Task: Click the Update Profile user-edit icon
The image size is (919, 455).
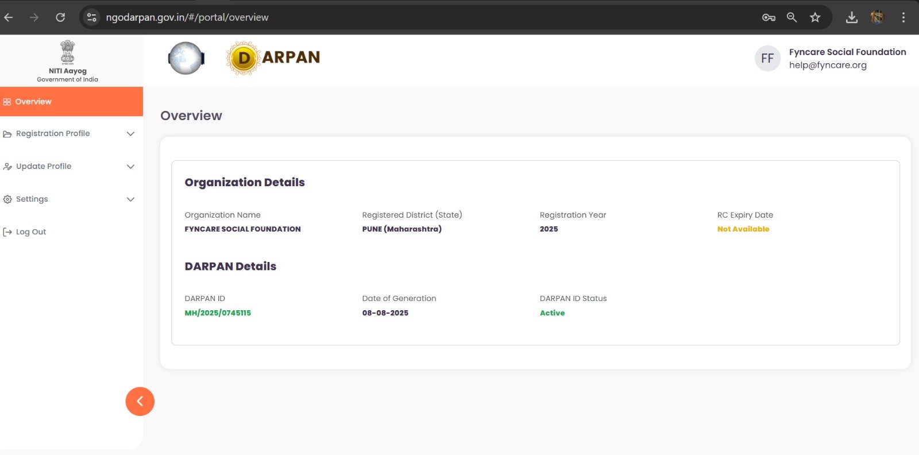Action: [7, 167]
